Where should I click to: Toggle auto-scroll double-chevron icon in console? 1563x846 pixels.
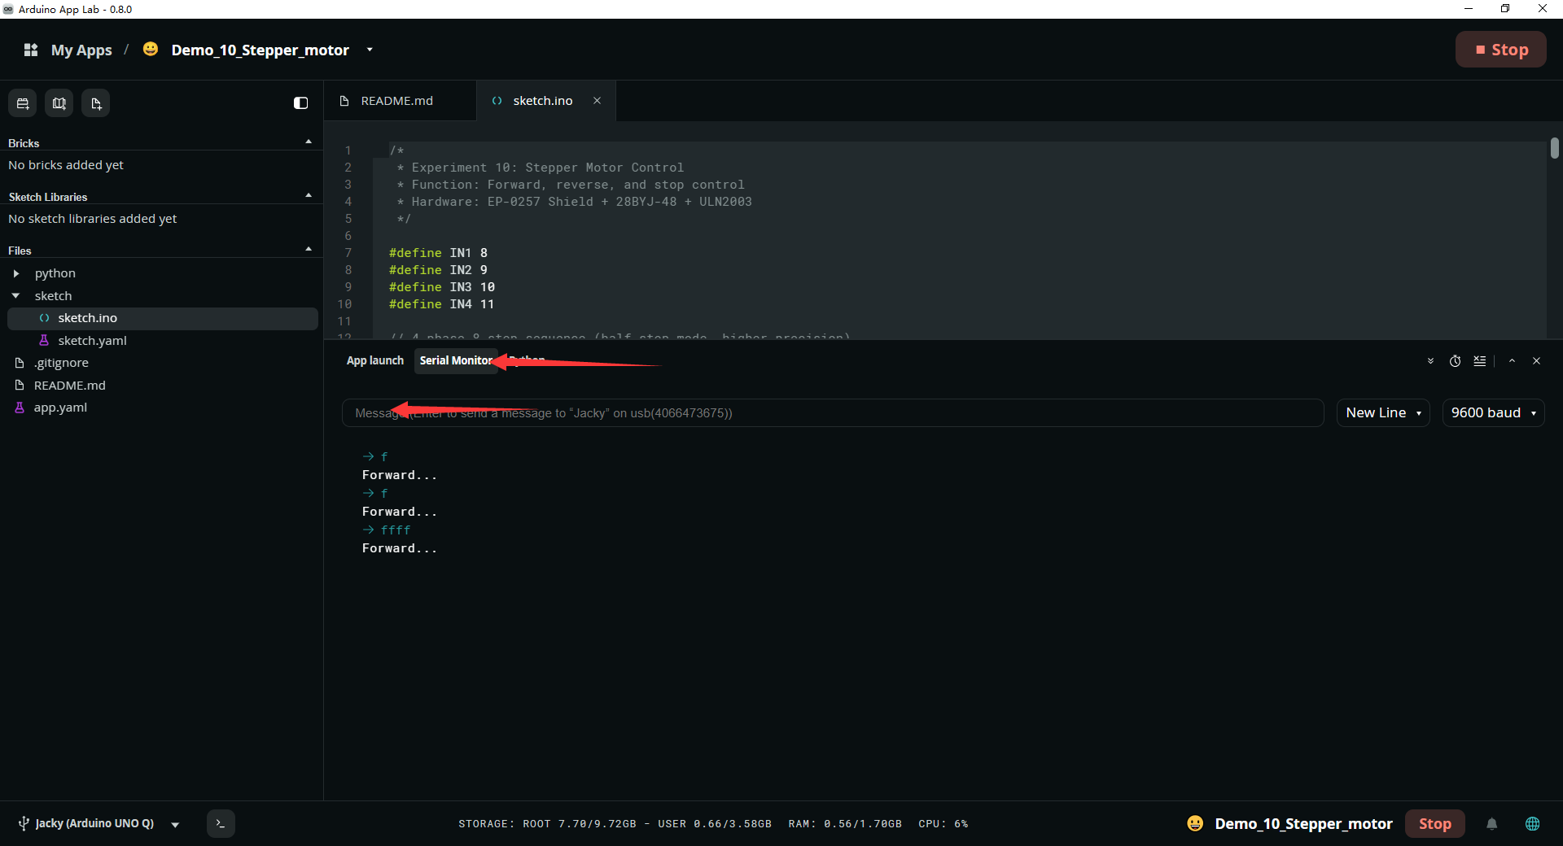pyautogui.click(x=1430, y=361)
